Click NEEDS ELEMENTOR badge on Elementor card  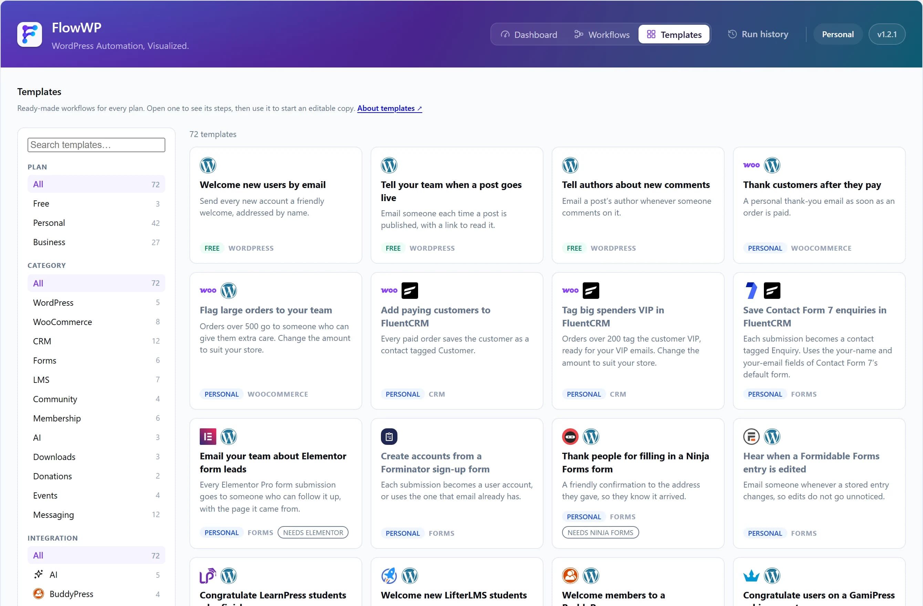(313, 532)
